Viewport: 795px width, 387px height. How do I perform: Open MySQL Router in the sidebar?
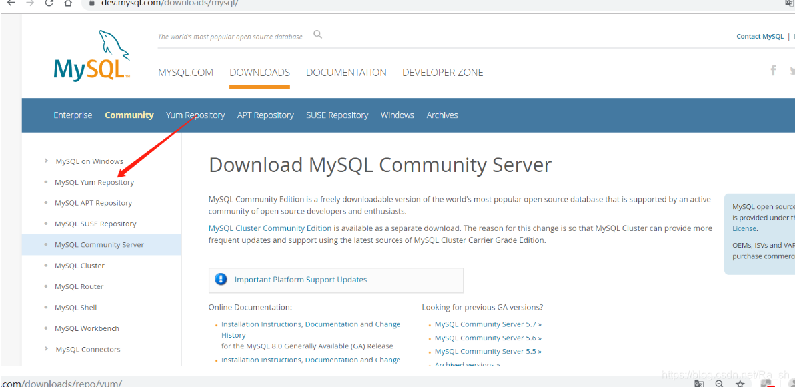(79, 286)
